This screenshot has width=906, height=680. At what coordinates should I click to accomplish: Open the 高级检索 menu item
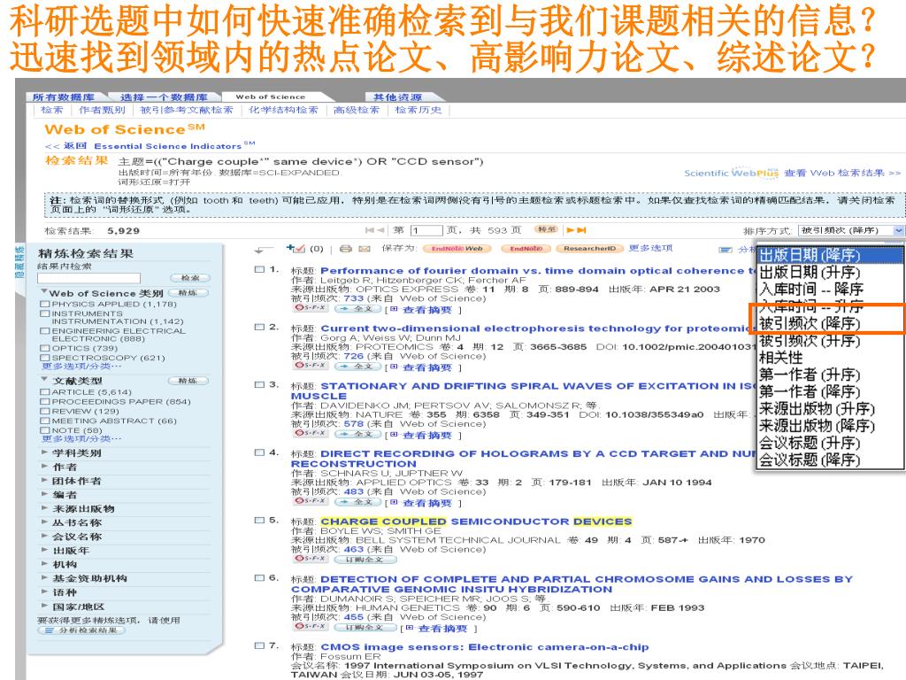pyautogui.click(x=357, y=110)
